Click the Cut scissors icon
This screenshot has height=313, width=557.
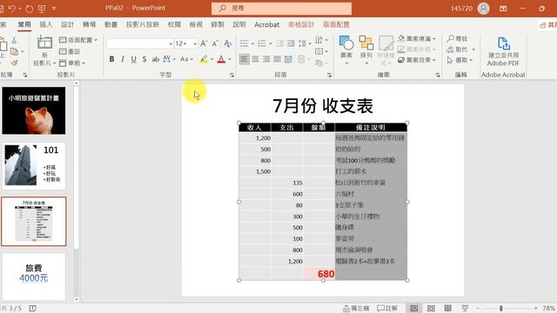tap(14, 40)
